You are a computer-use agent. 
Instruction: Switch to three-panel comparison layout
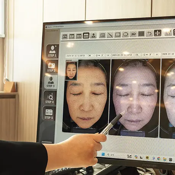coord(79,36)
